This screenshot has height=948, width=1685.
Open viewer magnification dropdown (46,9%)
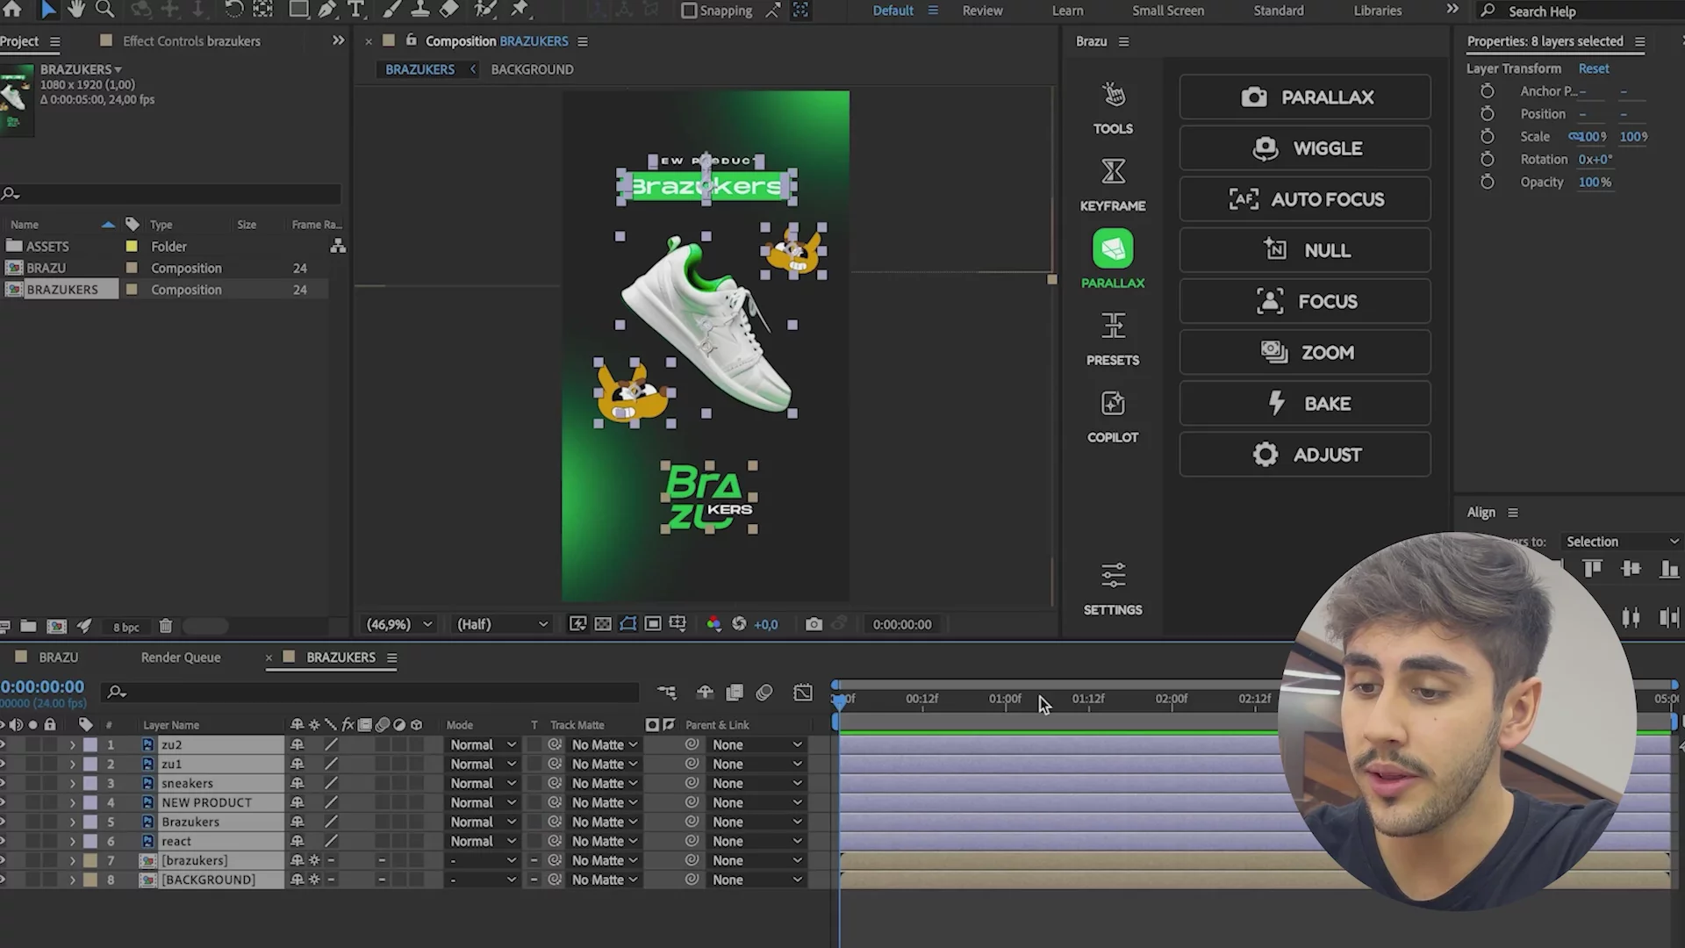[400, 624]
